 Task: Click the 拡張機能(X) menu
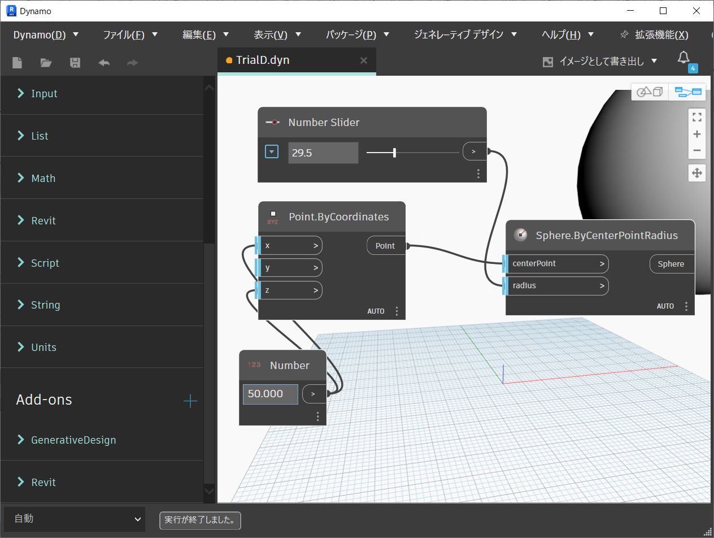pos(661,34)
